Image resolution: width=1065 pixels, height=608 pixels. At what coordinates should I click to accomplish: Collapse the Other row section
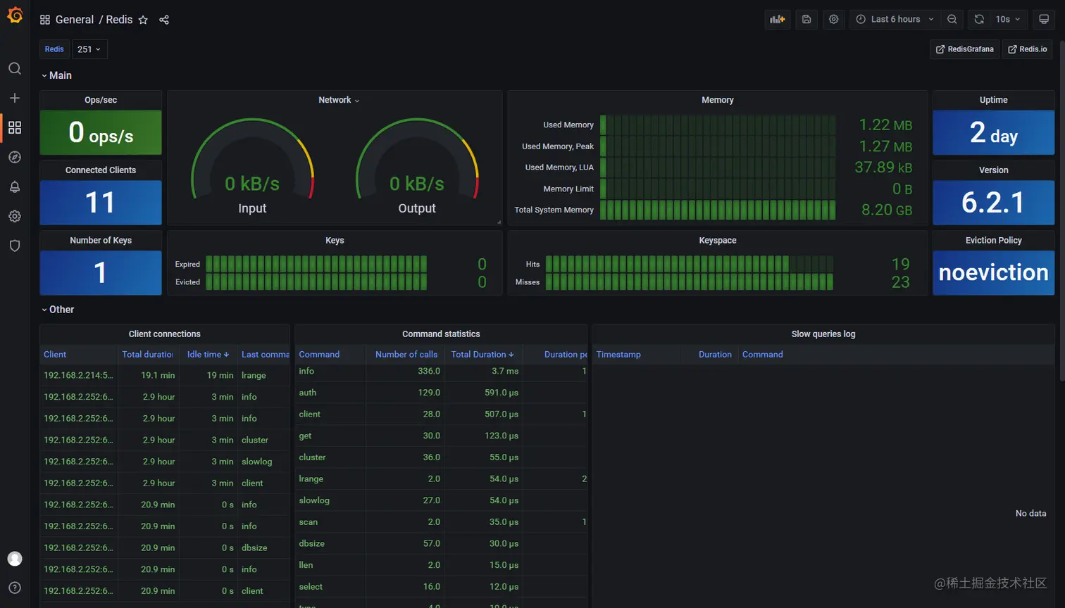(x=57, y=310)
